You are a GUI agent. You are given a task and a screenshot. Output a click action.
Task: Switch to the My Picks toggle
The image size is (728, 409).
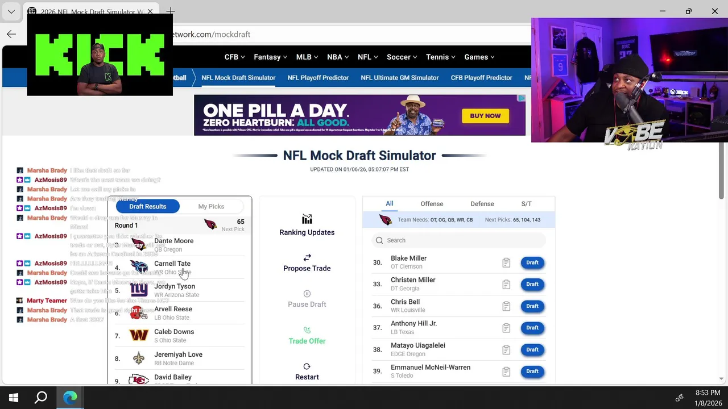click(211, 206)
